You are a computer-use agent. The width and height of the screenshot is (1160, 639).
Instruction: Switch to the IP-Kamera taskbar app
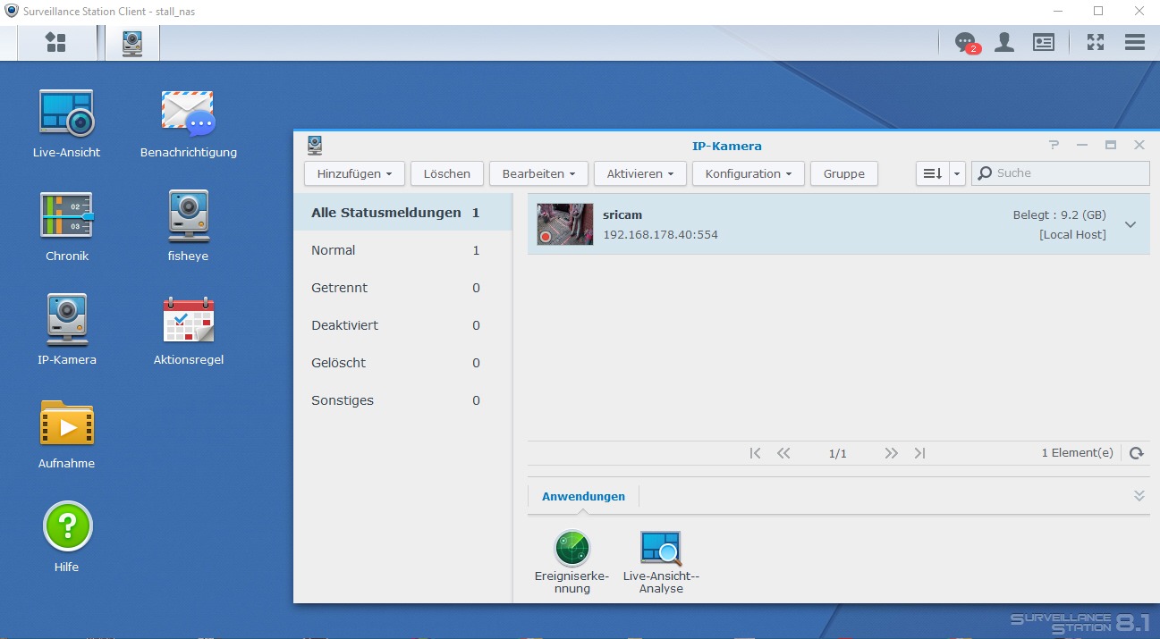132,43
